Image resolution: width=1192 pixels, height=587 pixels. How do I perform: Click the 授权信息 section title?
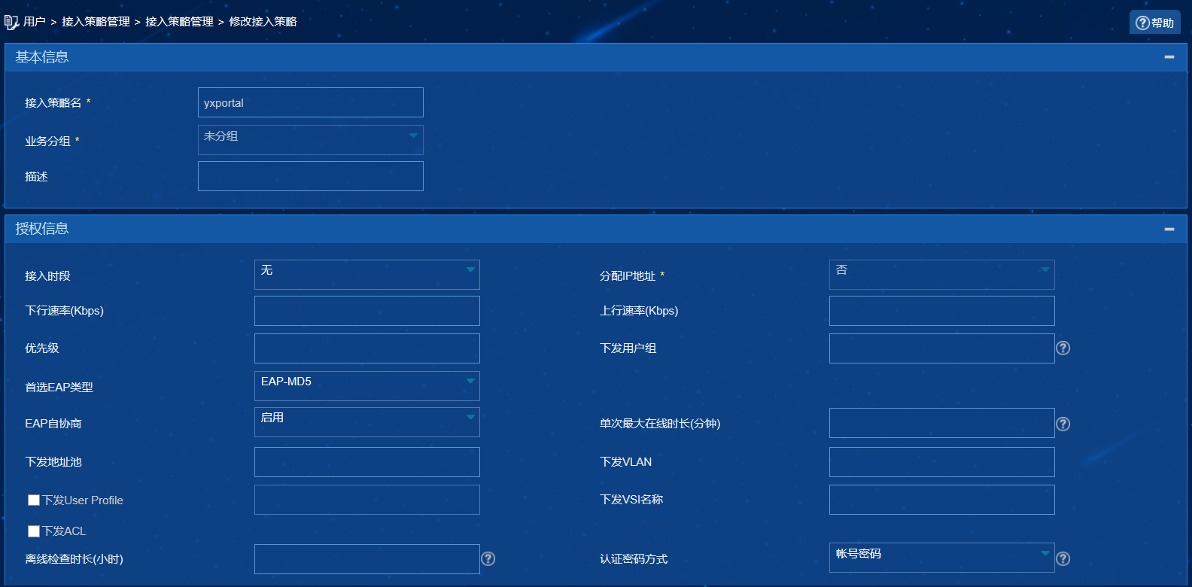(x=42, y=229)
